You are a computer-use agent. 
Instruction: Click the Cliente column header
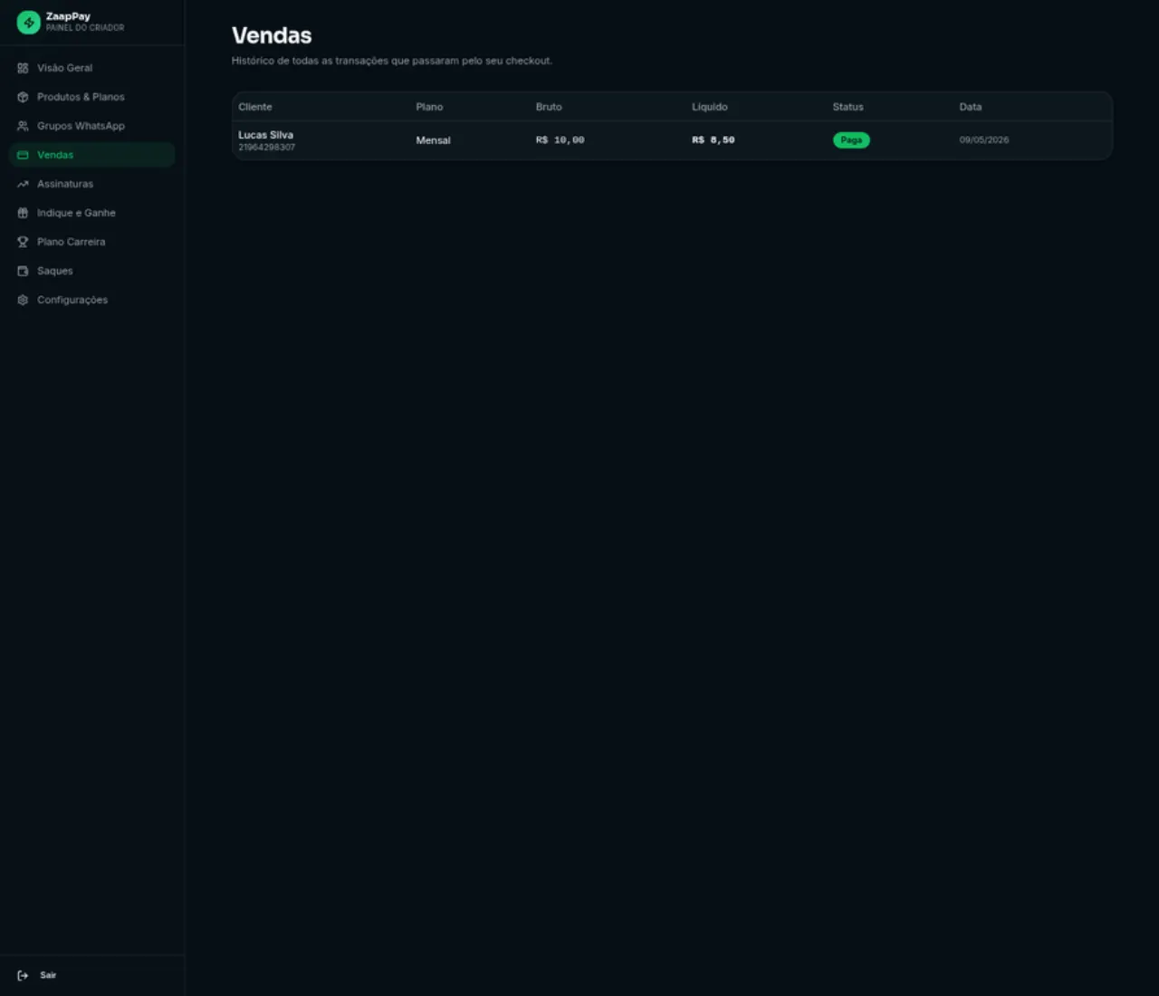255,107
